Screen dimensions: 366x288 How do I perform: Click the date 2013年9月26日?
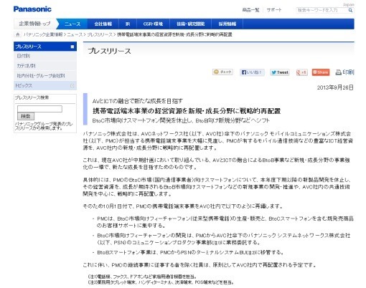[335, 87]
